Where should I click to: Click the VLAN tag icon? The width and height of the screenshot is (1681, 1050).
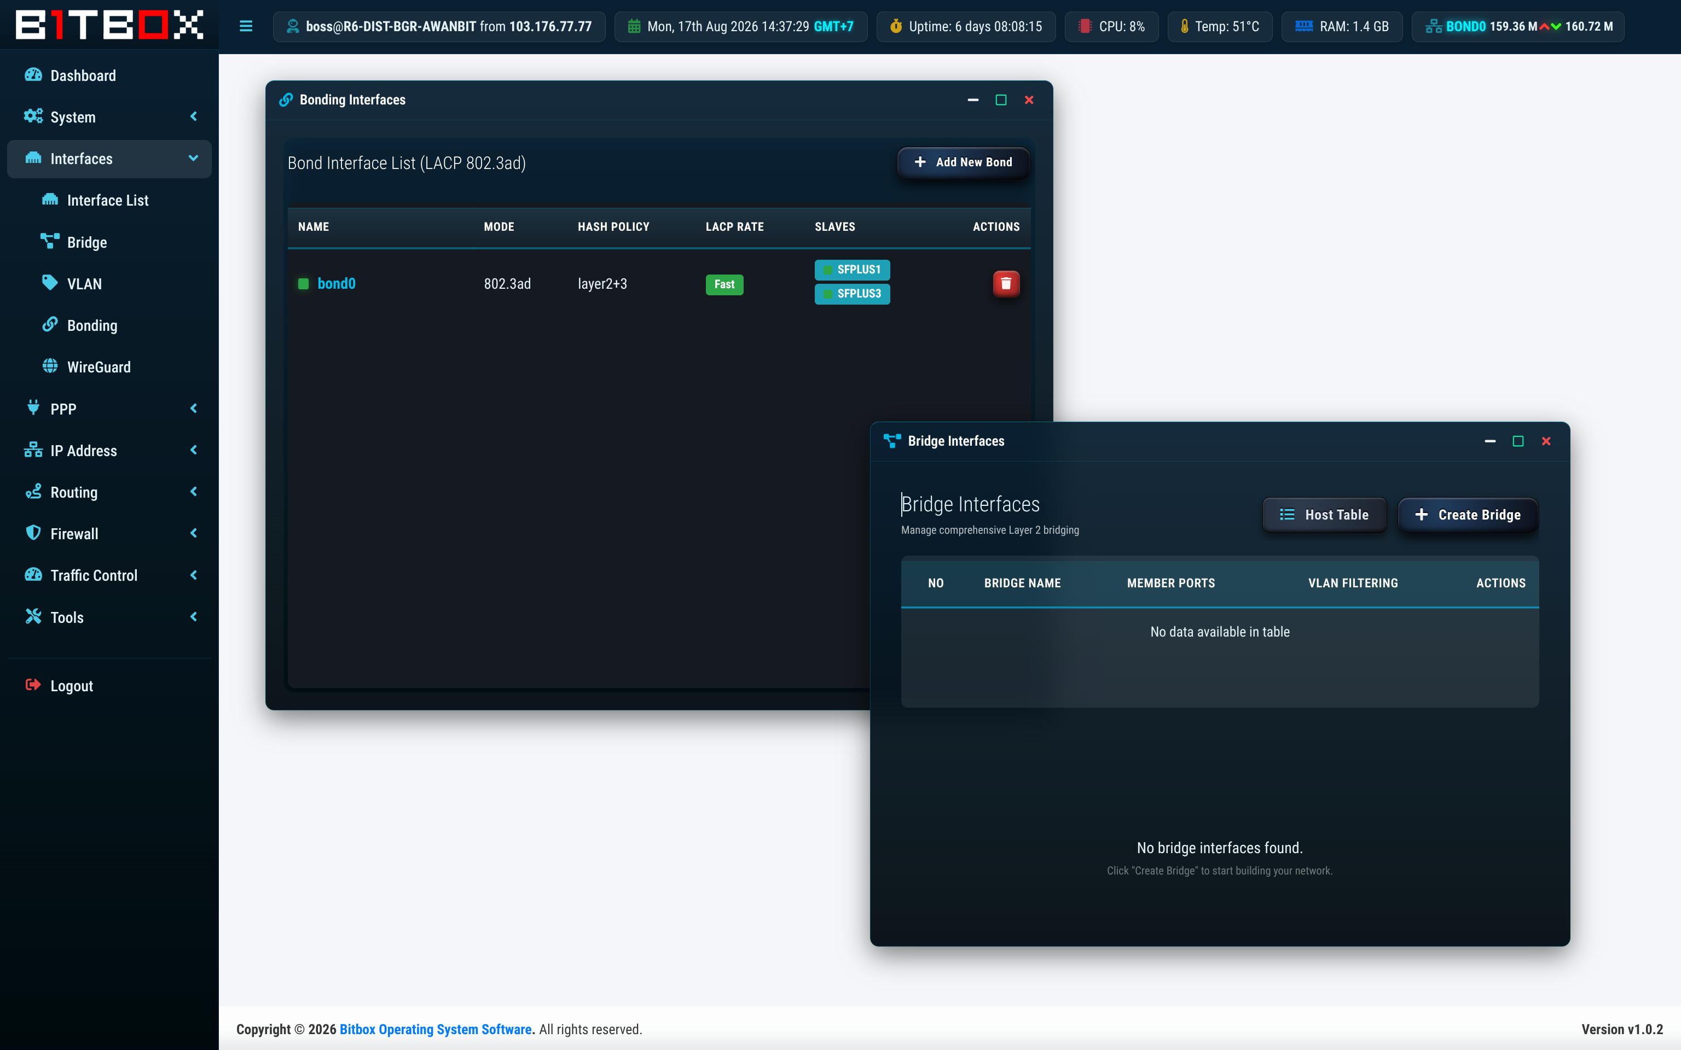pyautogui.click(x=50, y=283)
